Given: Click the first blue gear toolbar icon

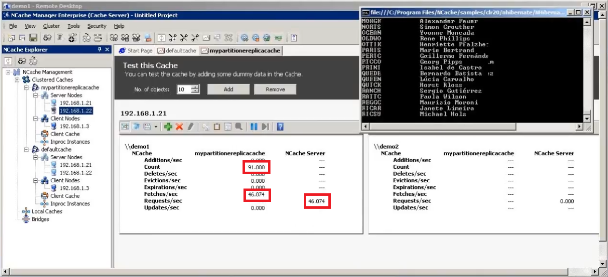Looking at the screenshot, I should 244,38.
